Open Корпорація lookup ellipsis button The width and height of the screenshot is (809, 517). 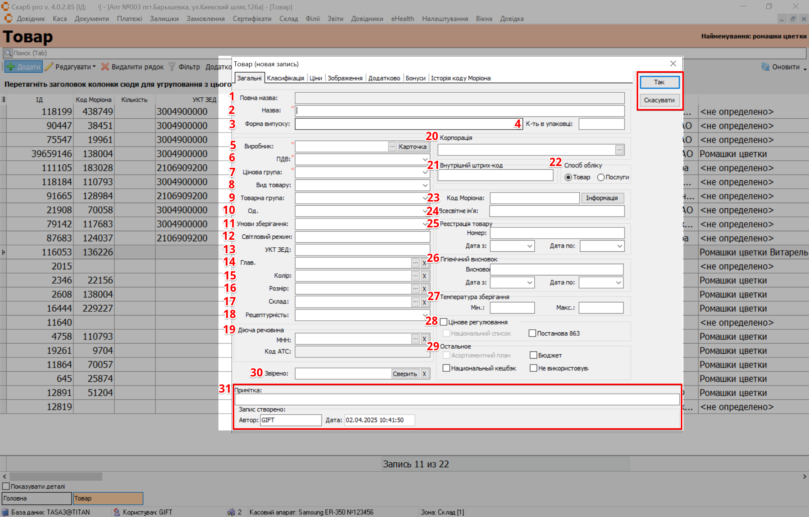619,150
